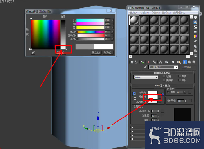Enable the 面贴图 face map checkbox
The image size is (204, 149).
pyautogui.click(x=164, y=80)
